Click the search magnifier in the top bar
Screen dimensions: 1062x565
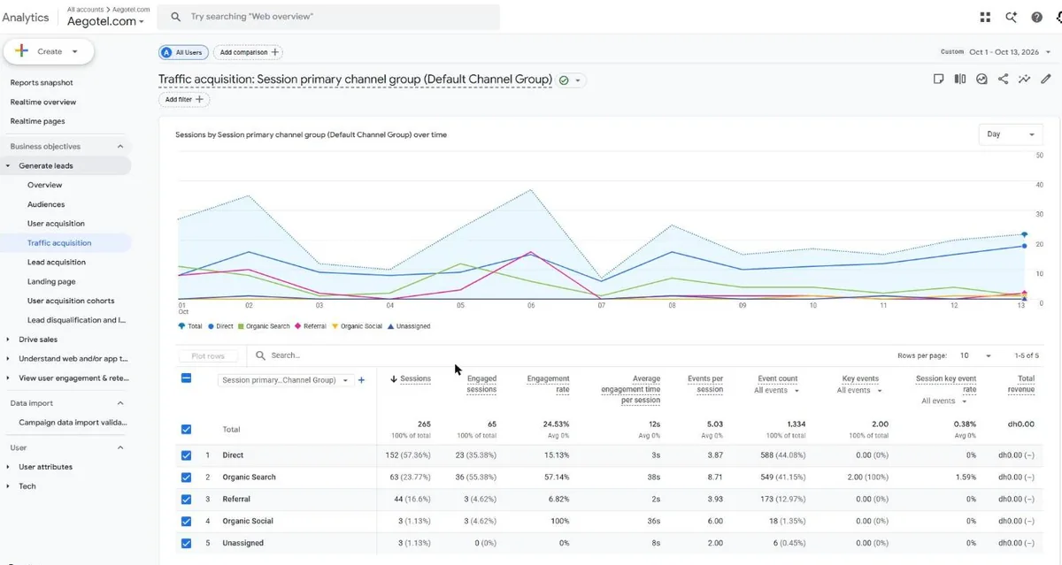(176, 17)
